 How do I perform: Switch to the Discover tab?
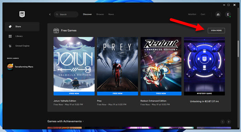click(x=87, y=14)
